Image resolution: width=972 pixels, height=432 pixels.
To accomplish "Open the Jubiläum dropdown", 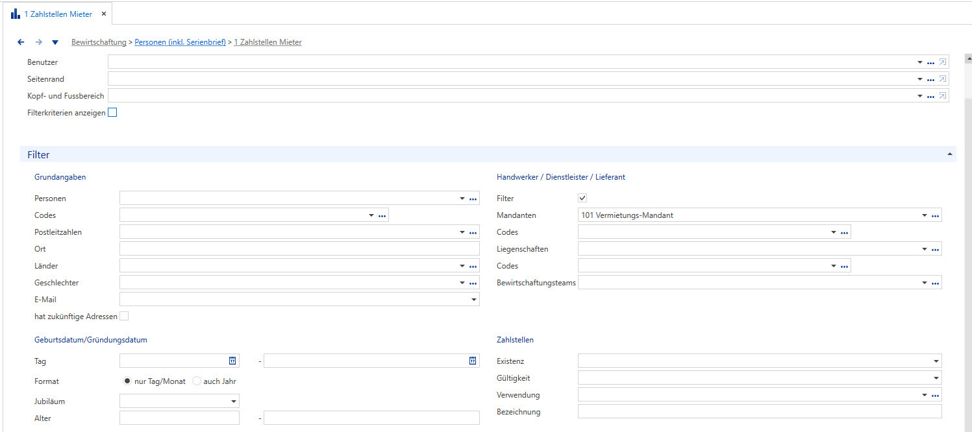I will click(x=233, y=402).
